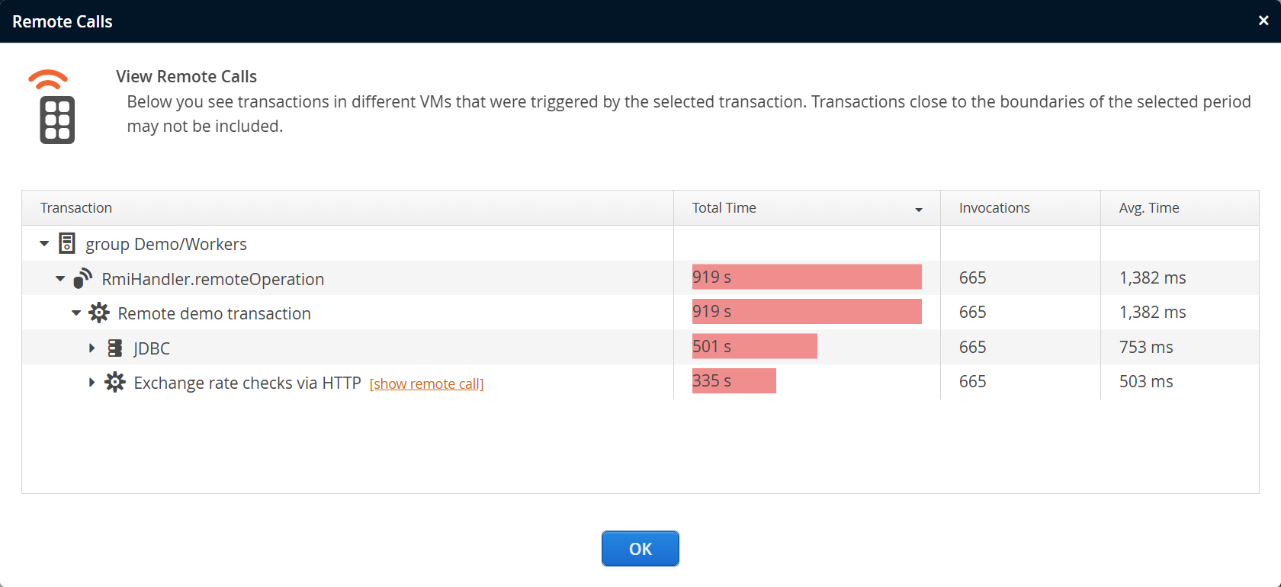Collapse the RmiHandler.remoteOperation node

coord(60,279)
